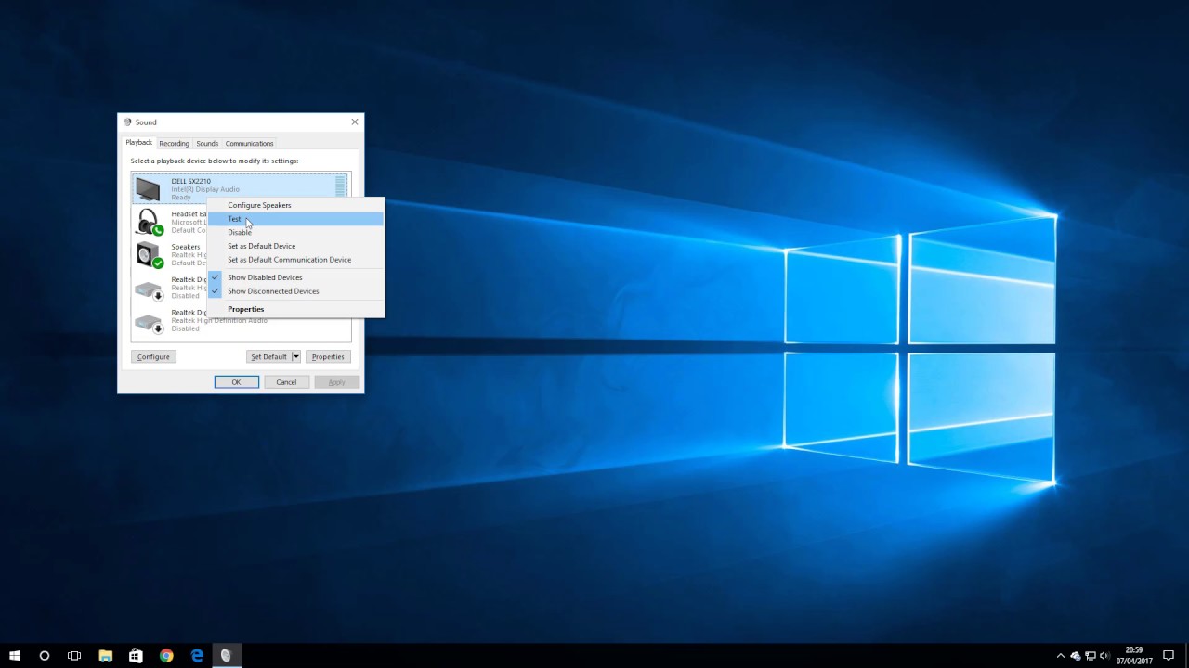
Task: Launch Google Chrome from the taskbar
Action: (166, 656)
